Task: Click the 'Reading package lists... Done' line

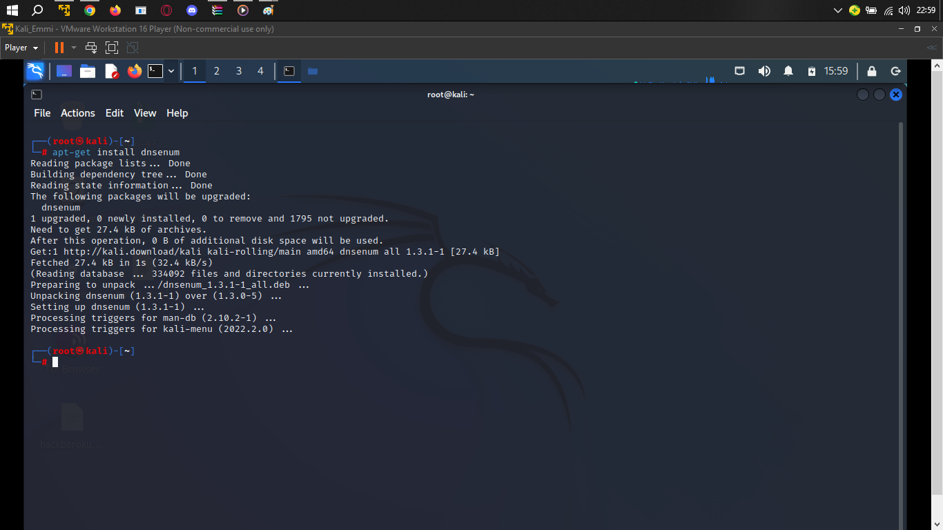Action: (x=110, y=164)
